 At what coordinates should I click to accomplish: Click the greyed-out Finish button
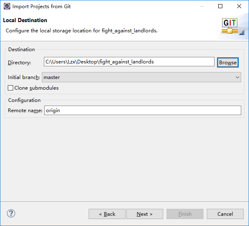[185, 214]
